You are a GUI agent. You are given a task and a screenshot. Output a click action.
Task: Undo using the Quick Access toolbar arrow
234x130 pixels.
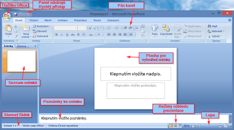pos(20,14)
